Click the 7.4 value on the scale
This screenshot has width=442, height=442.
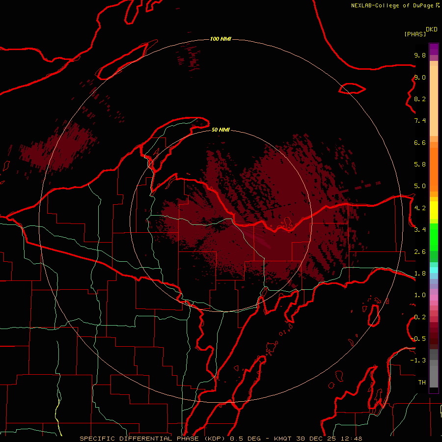pos(420,121)
